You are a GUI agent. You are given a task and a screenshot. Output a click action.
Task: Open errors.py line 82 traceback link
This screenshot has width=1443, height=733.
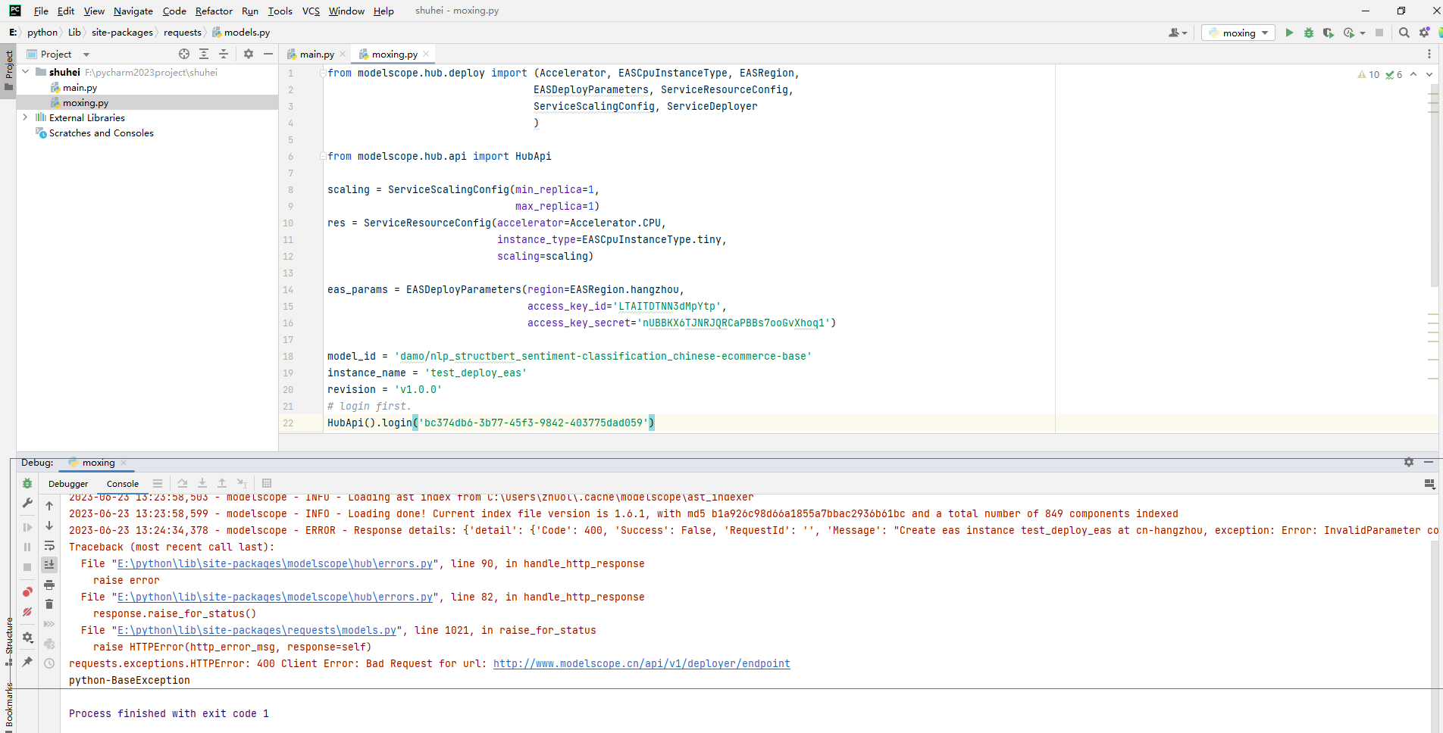tap(275, 597)
